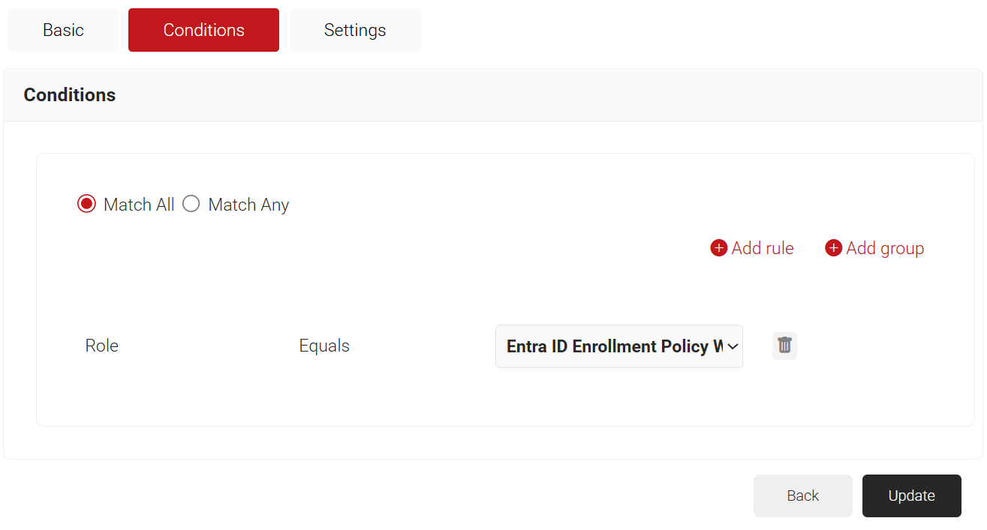Click the Back button
This screenshot has height=530, width=987.
(x=802, y=496)
